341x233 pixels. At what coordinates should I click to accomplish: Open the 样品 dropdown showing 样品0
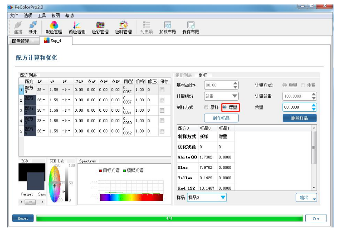tap(207, 197)
